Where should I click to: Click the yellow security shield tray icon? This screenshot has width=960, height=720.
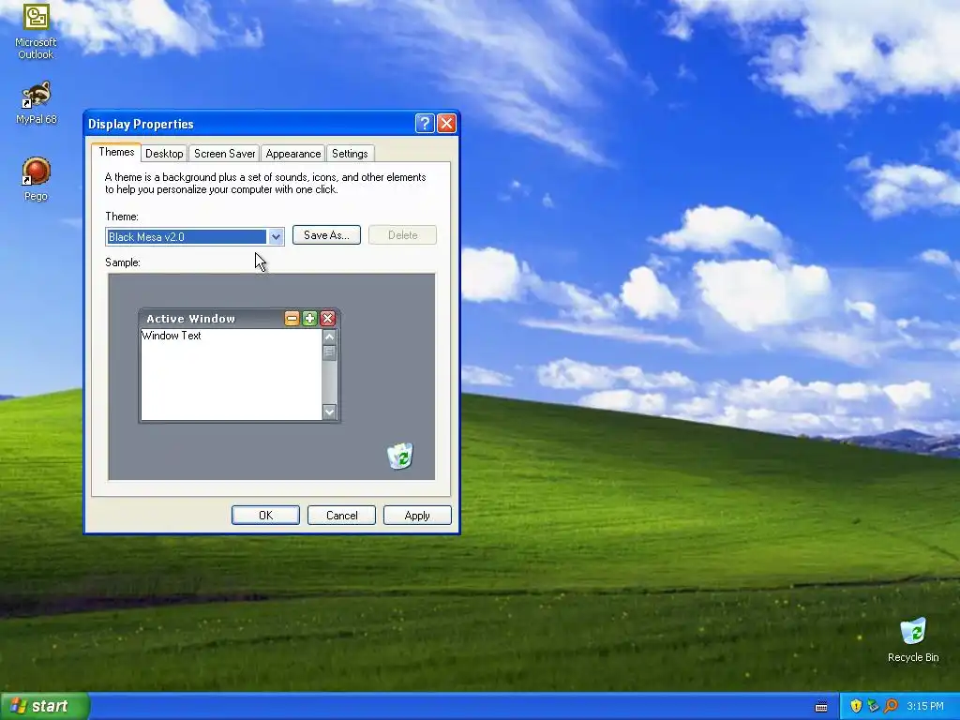click(x=856, y=706)
